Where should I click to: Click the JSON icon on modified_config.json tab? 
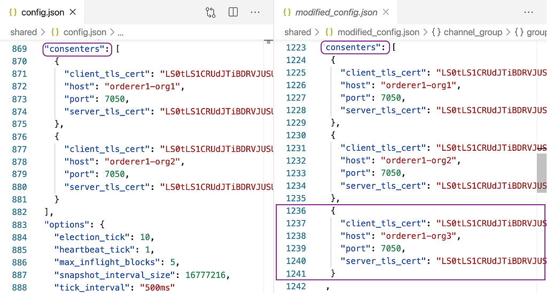click(287, 12)
